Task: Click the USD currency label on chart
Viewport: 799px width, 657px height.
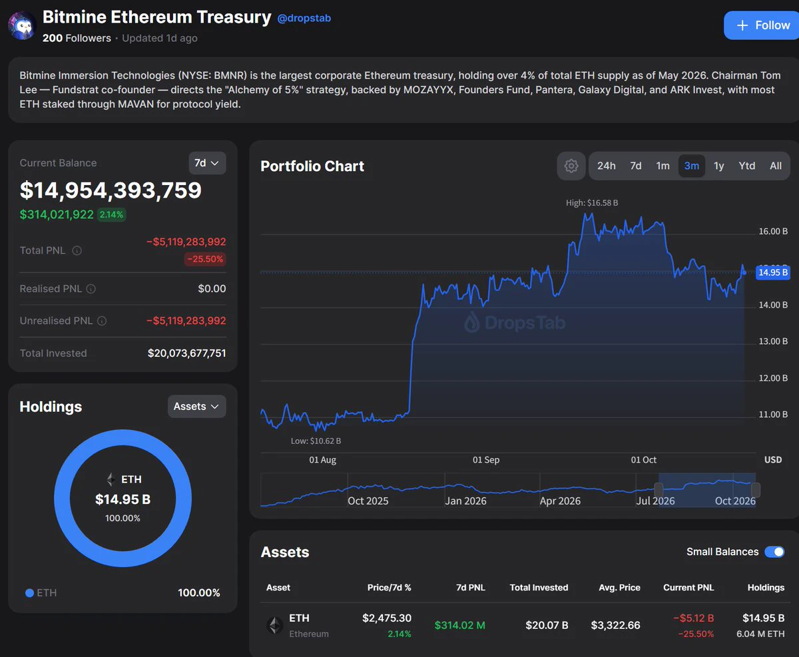Action: tap(773, 460)
